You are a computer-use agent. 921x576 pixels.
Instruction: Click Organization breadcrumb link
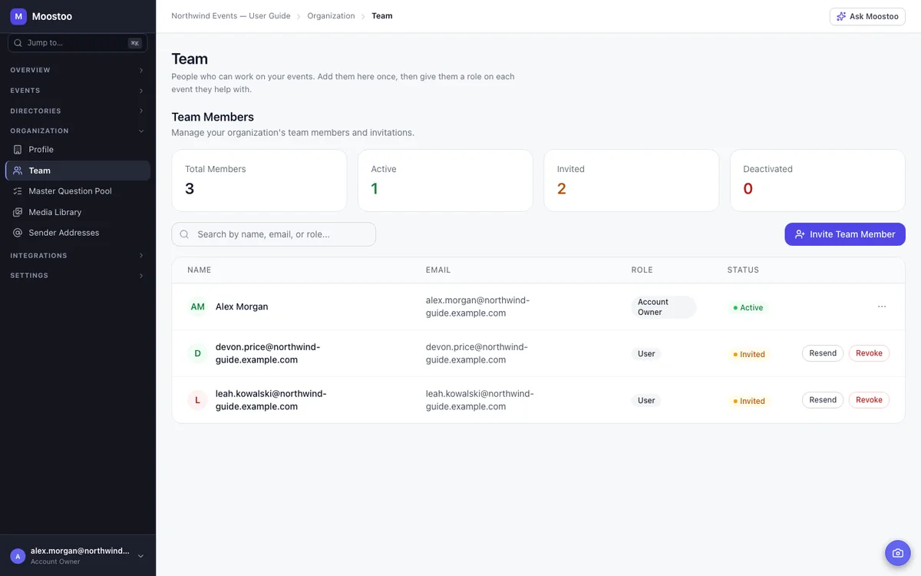(x=331, y=16)
